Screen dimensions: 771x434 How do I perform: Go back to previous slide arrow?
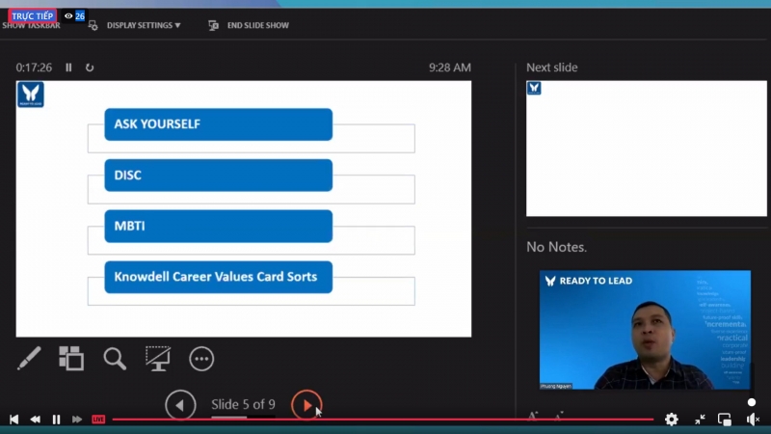180,405
